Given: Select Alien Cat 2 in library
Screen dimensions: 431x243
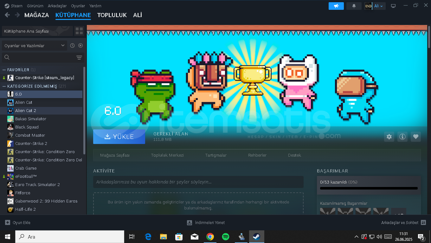Looking at the screenshot, I should click(42, 110).
